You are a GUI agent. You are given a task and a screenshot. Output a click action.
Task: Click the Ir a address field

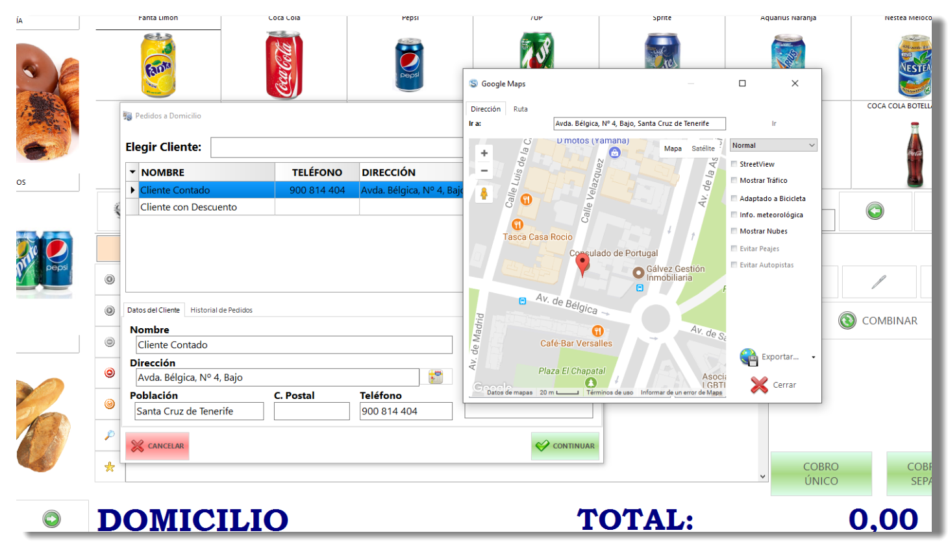pos(640,123)
